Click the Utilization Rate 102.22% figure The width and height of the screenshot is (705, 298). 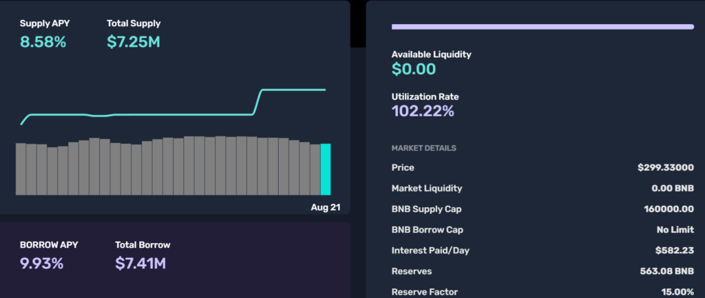coord(423,111)
